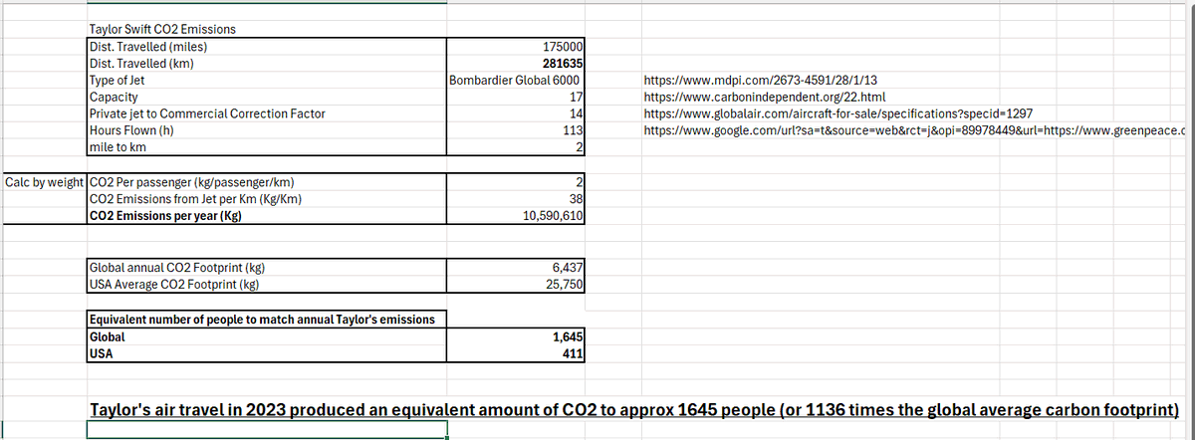Select the "Hours Flown (h)" label cell

pyautogui.click(x=267, y=130)
